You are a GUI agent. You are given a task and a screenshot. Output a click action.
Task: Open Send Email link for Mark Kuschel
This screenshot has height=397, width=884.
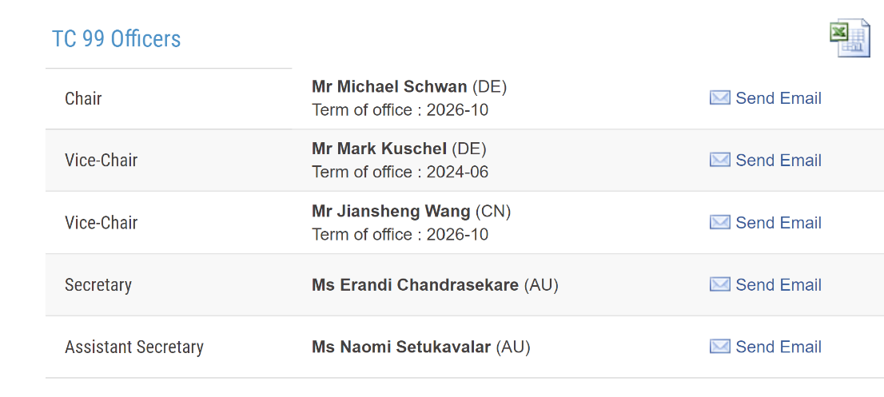(778, 161)
